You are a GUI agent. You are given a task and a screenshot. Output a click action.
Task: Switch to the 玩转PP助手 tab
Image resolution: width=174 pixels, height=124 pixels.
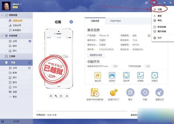[x=115, y=21]
